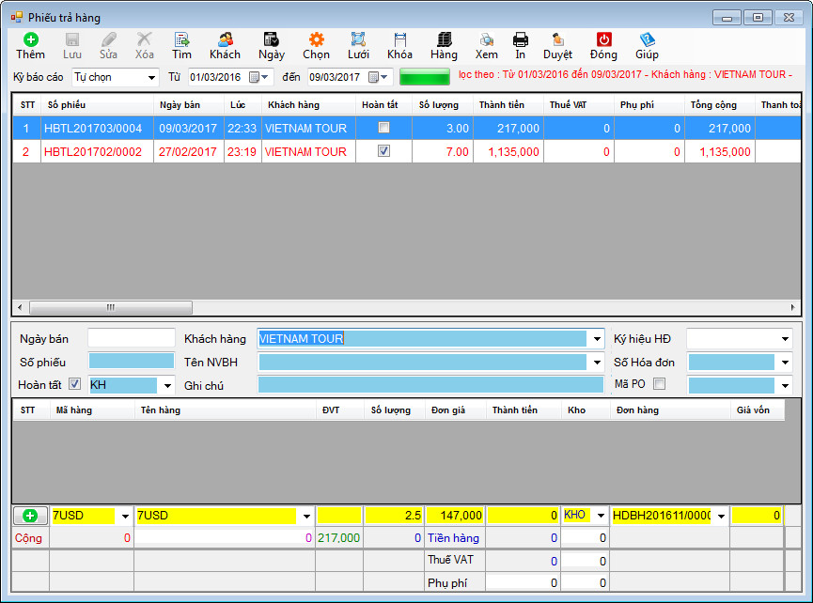Expand the Tên NVBH dropdown arrow

[597, 363]
